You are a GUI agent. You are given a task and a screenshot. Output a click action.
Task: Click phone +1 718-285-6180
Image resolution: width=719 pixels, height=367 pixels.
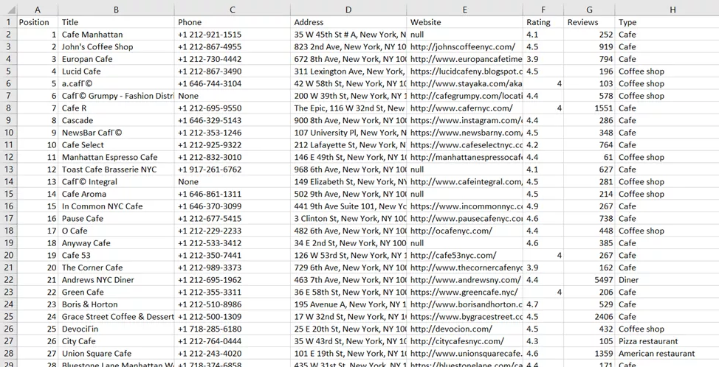point(233,329)
